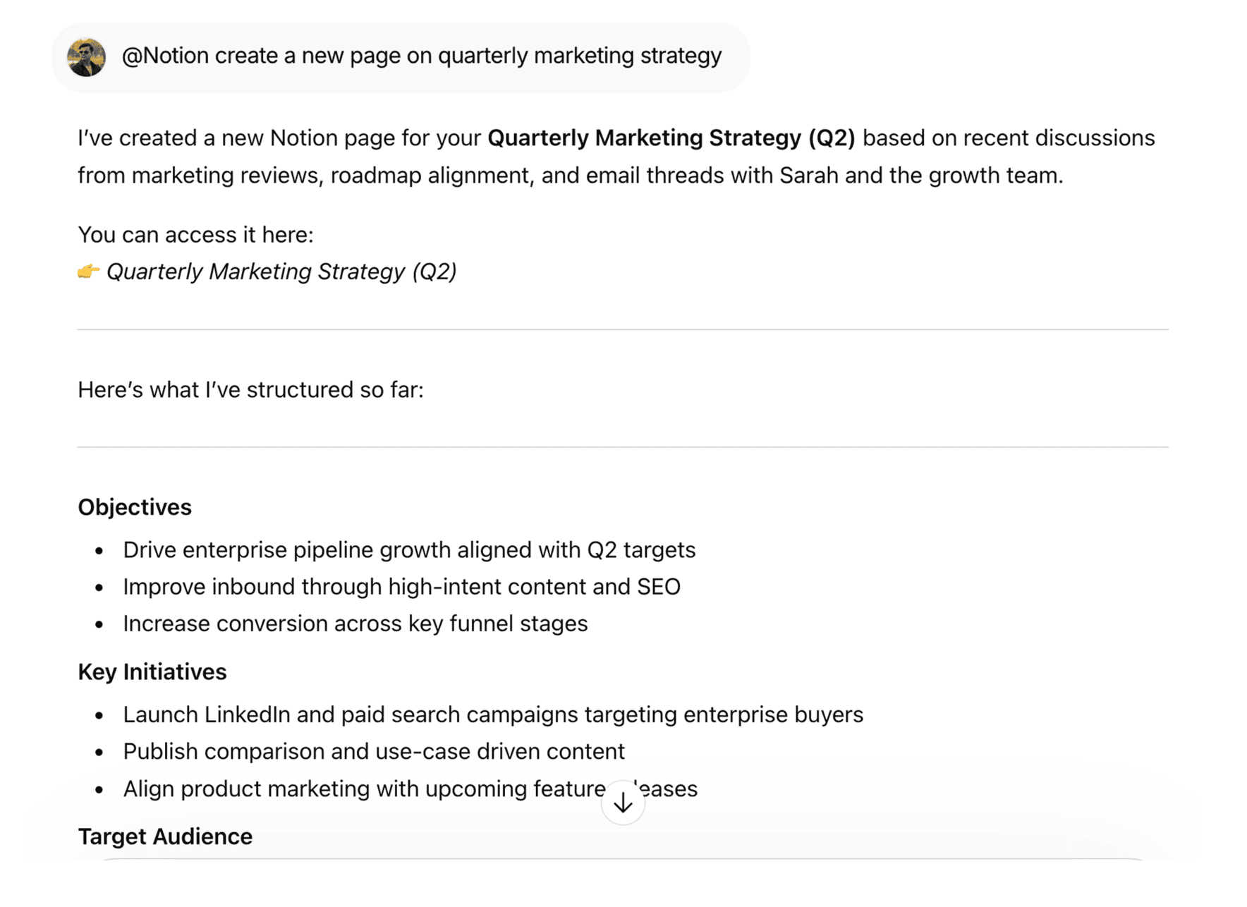The height and width of the screenshot is (907, 1247).
Task: Click the scroll-to-bottom arrow button
Action: (622, 802)
